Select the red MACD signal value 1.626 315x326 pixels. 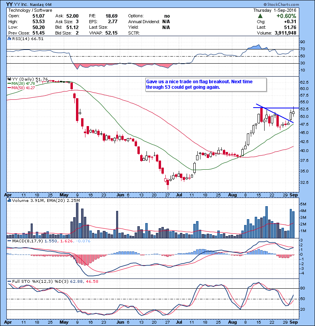click(66, 241)
